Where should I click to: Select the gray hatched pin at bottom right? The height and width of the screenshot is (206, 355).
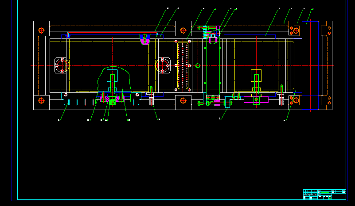coord(282,100)
